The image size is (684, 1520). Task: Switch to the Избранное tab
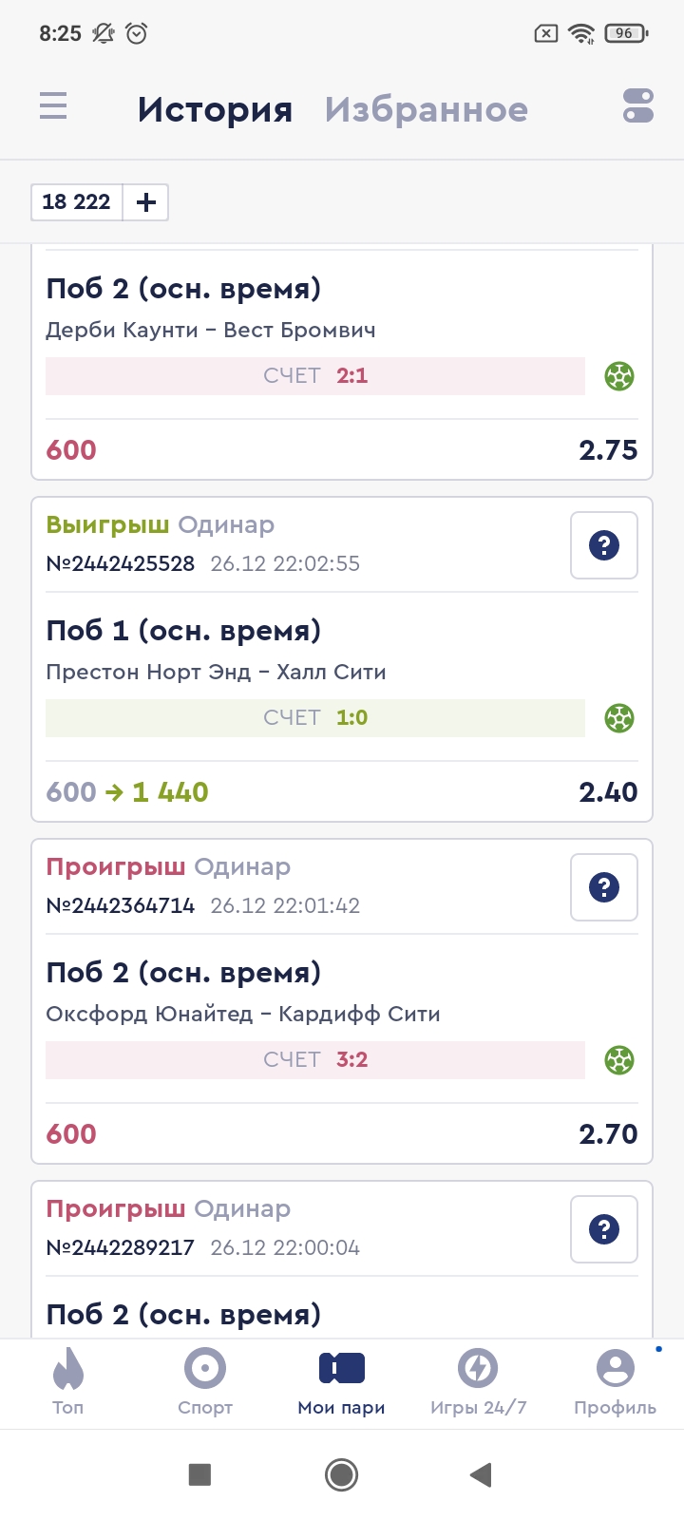tap(426, 110)
